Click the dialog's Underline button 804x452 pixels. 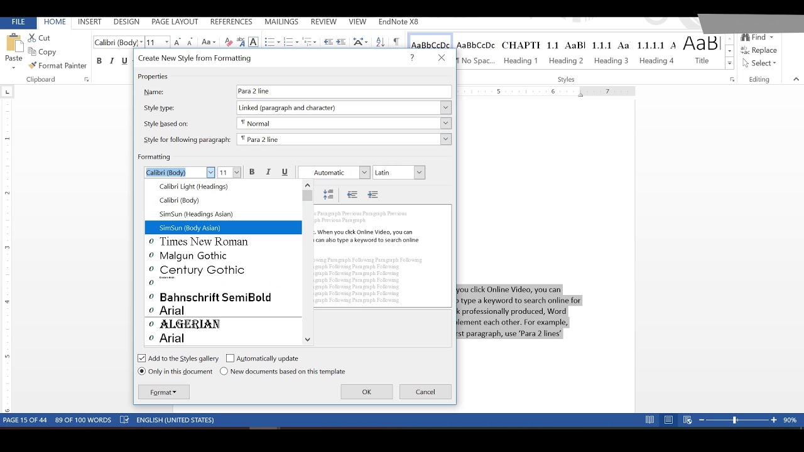285,172
